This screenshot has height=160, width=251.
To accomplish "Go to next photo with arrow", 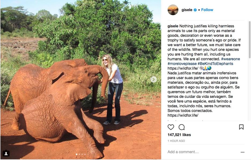I will (154, 79).
